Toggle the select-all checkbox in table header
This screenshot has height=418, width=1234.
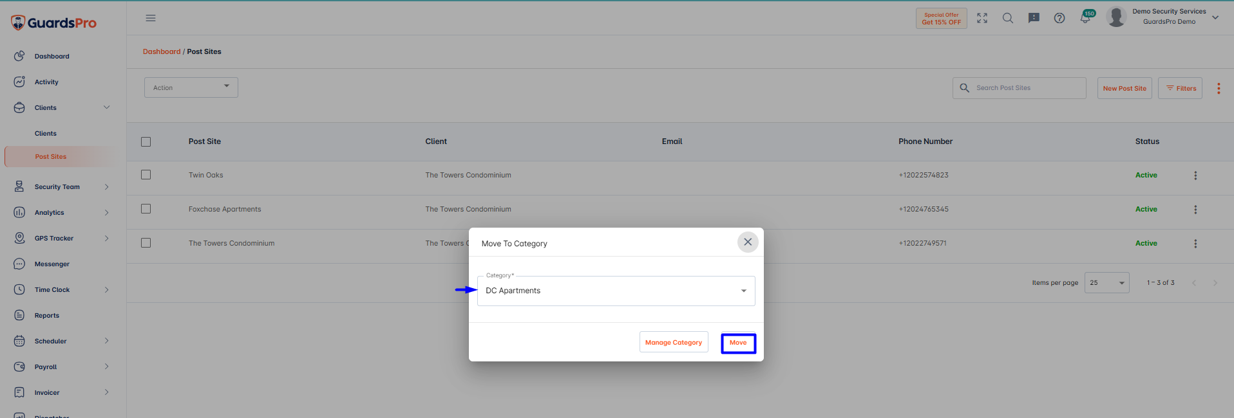(x=146, y=141)
